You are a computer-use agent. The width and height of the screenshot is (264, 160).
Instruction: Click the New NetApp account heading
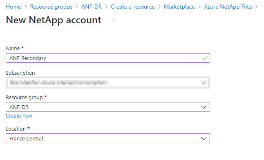coord(54,20)
